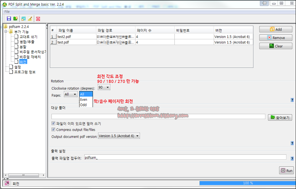Click the scrollbar left arrow in tree panel
This screenshot has width=296, height=189.
point(6,175)
